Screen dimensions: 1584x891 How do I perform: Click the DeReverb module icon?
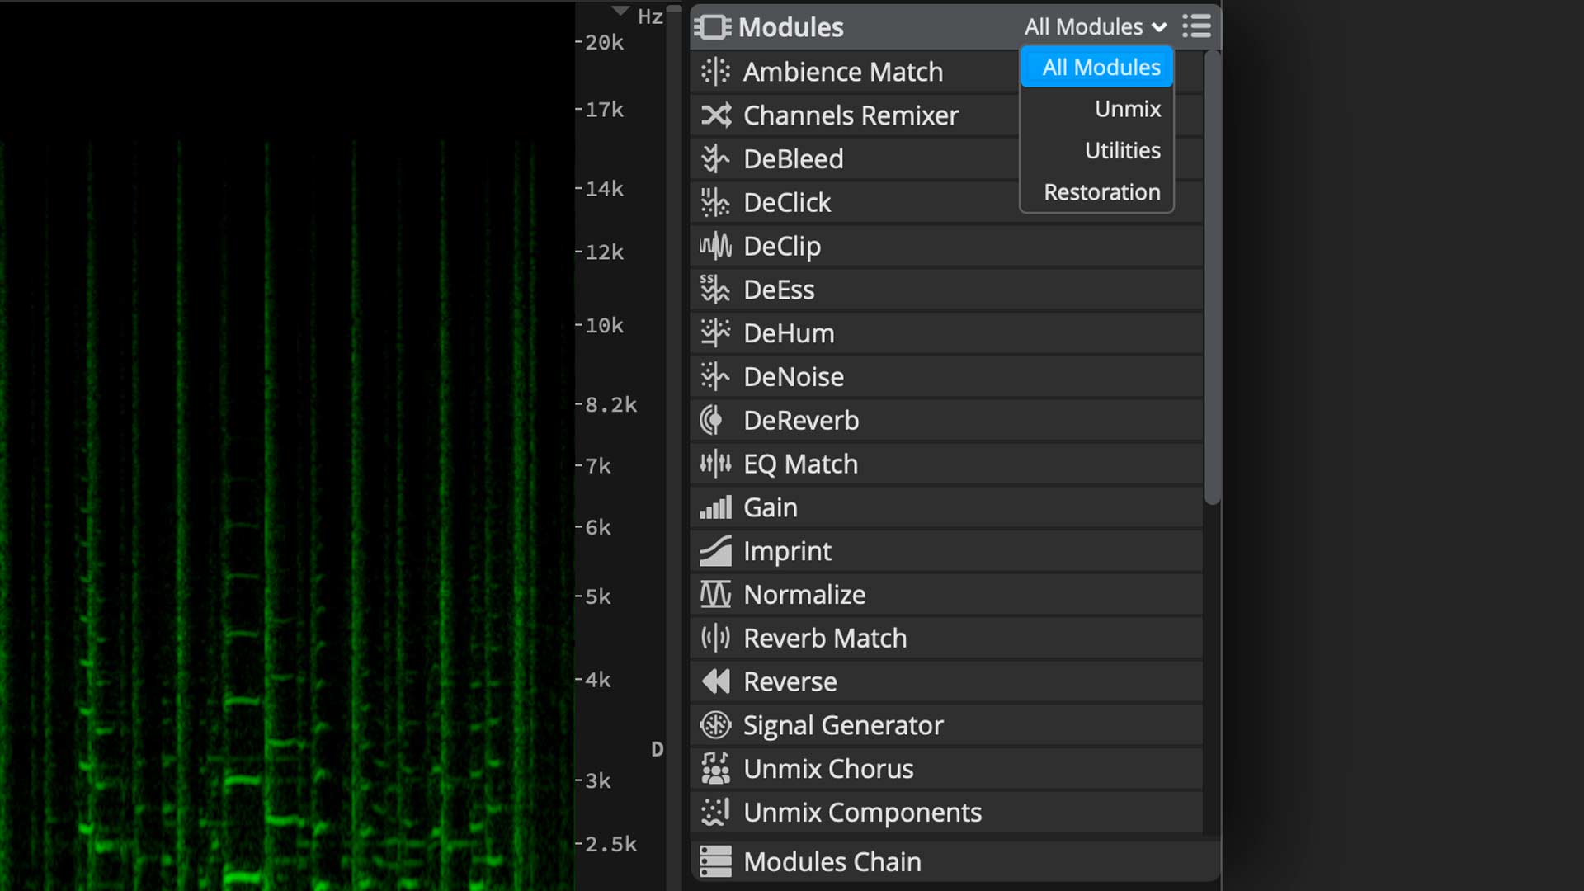(x=713, y=421)
